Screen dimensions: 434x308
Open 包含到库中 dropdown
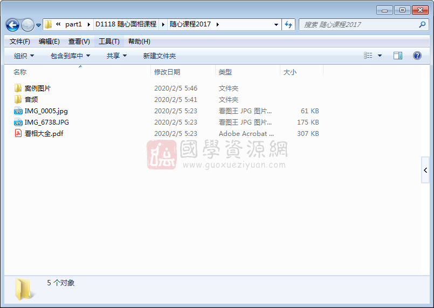click(x=70, y=56)
